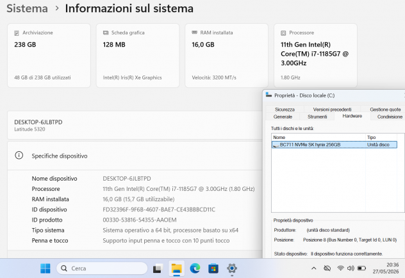Viewport: 405px width, 278px height.
Task: Click the battery status tray icon
Action: [361, 268]
